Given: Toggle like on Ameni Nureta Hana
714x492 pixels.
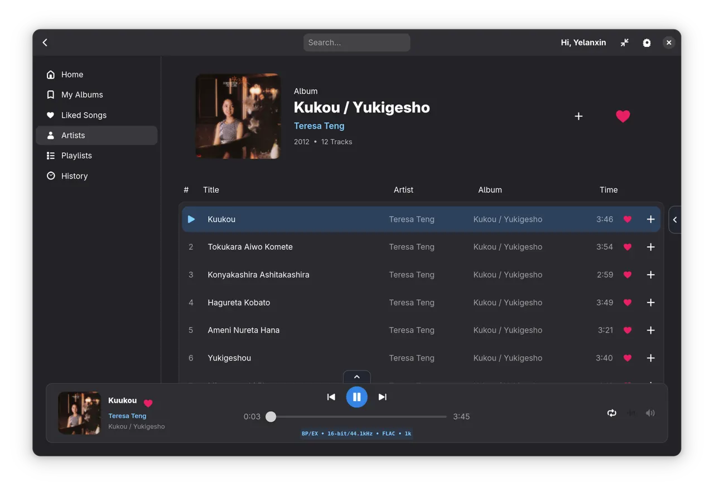Looking at the screenshot, I should pos(628,330).
